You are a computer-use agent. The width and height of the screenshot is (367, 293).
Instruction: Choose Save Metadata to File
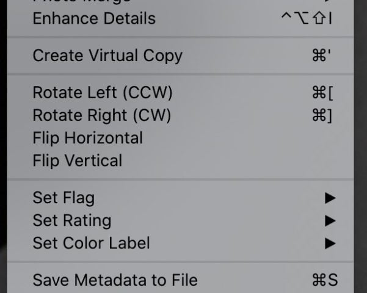point(115,280)
